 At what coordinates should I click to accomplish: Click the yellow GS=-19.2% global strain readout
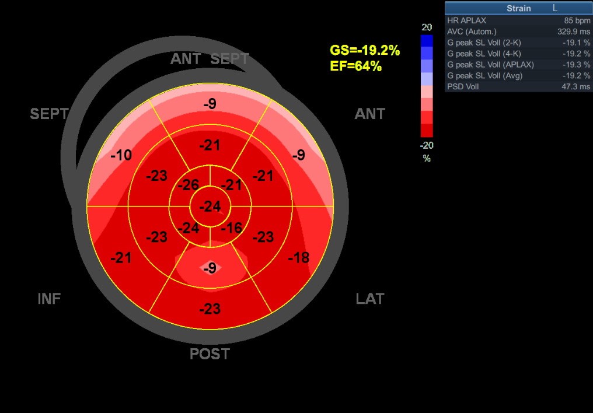point(365,50)
